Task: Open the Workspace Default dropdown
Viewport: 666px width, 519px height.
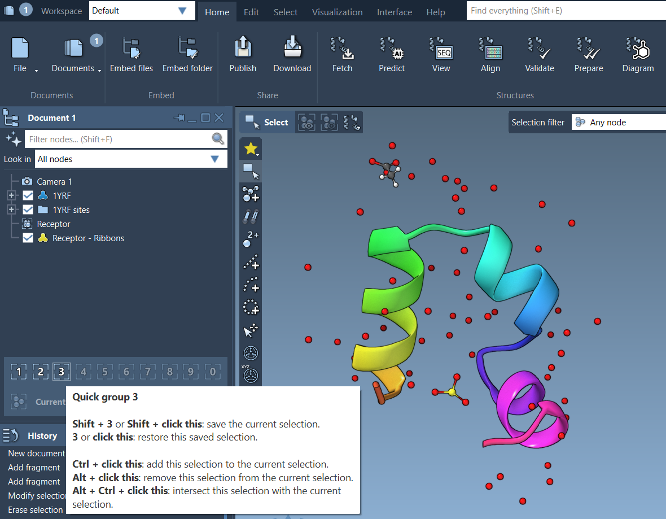Action: (x=142, y=11)
